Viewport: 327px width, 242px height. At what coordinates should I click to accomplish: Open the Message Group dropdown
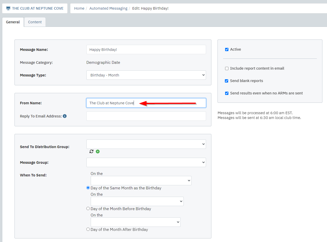point(146,163)
